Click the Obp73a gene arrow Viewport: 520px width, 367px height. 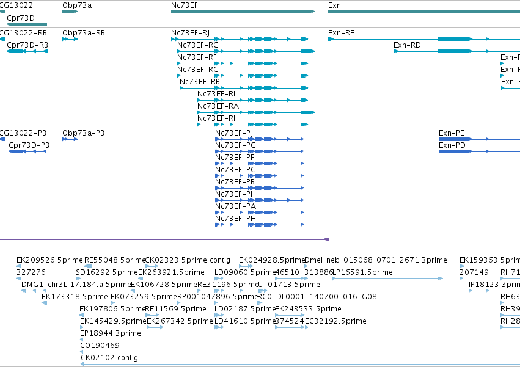[x=70, y=12]
